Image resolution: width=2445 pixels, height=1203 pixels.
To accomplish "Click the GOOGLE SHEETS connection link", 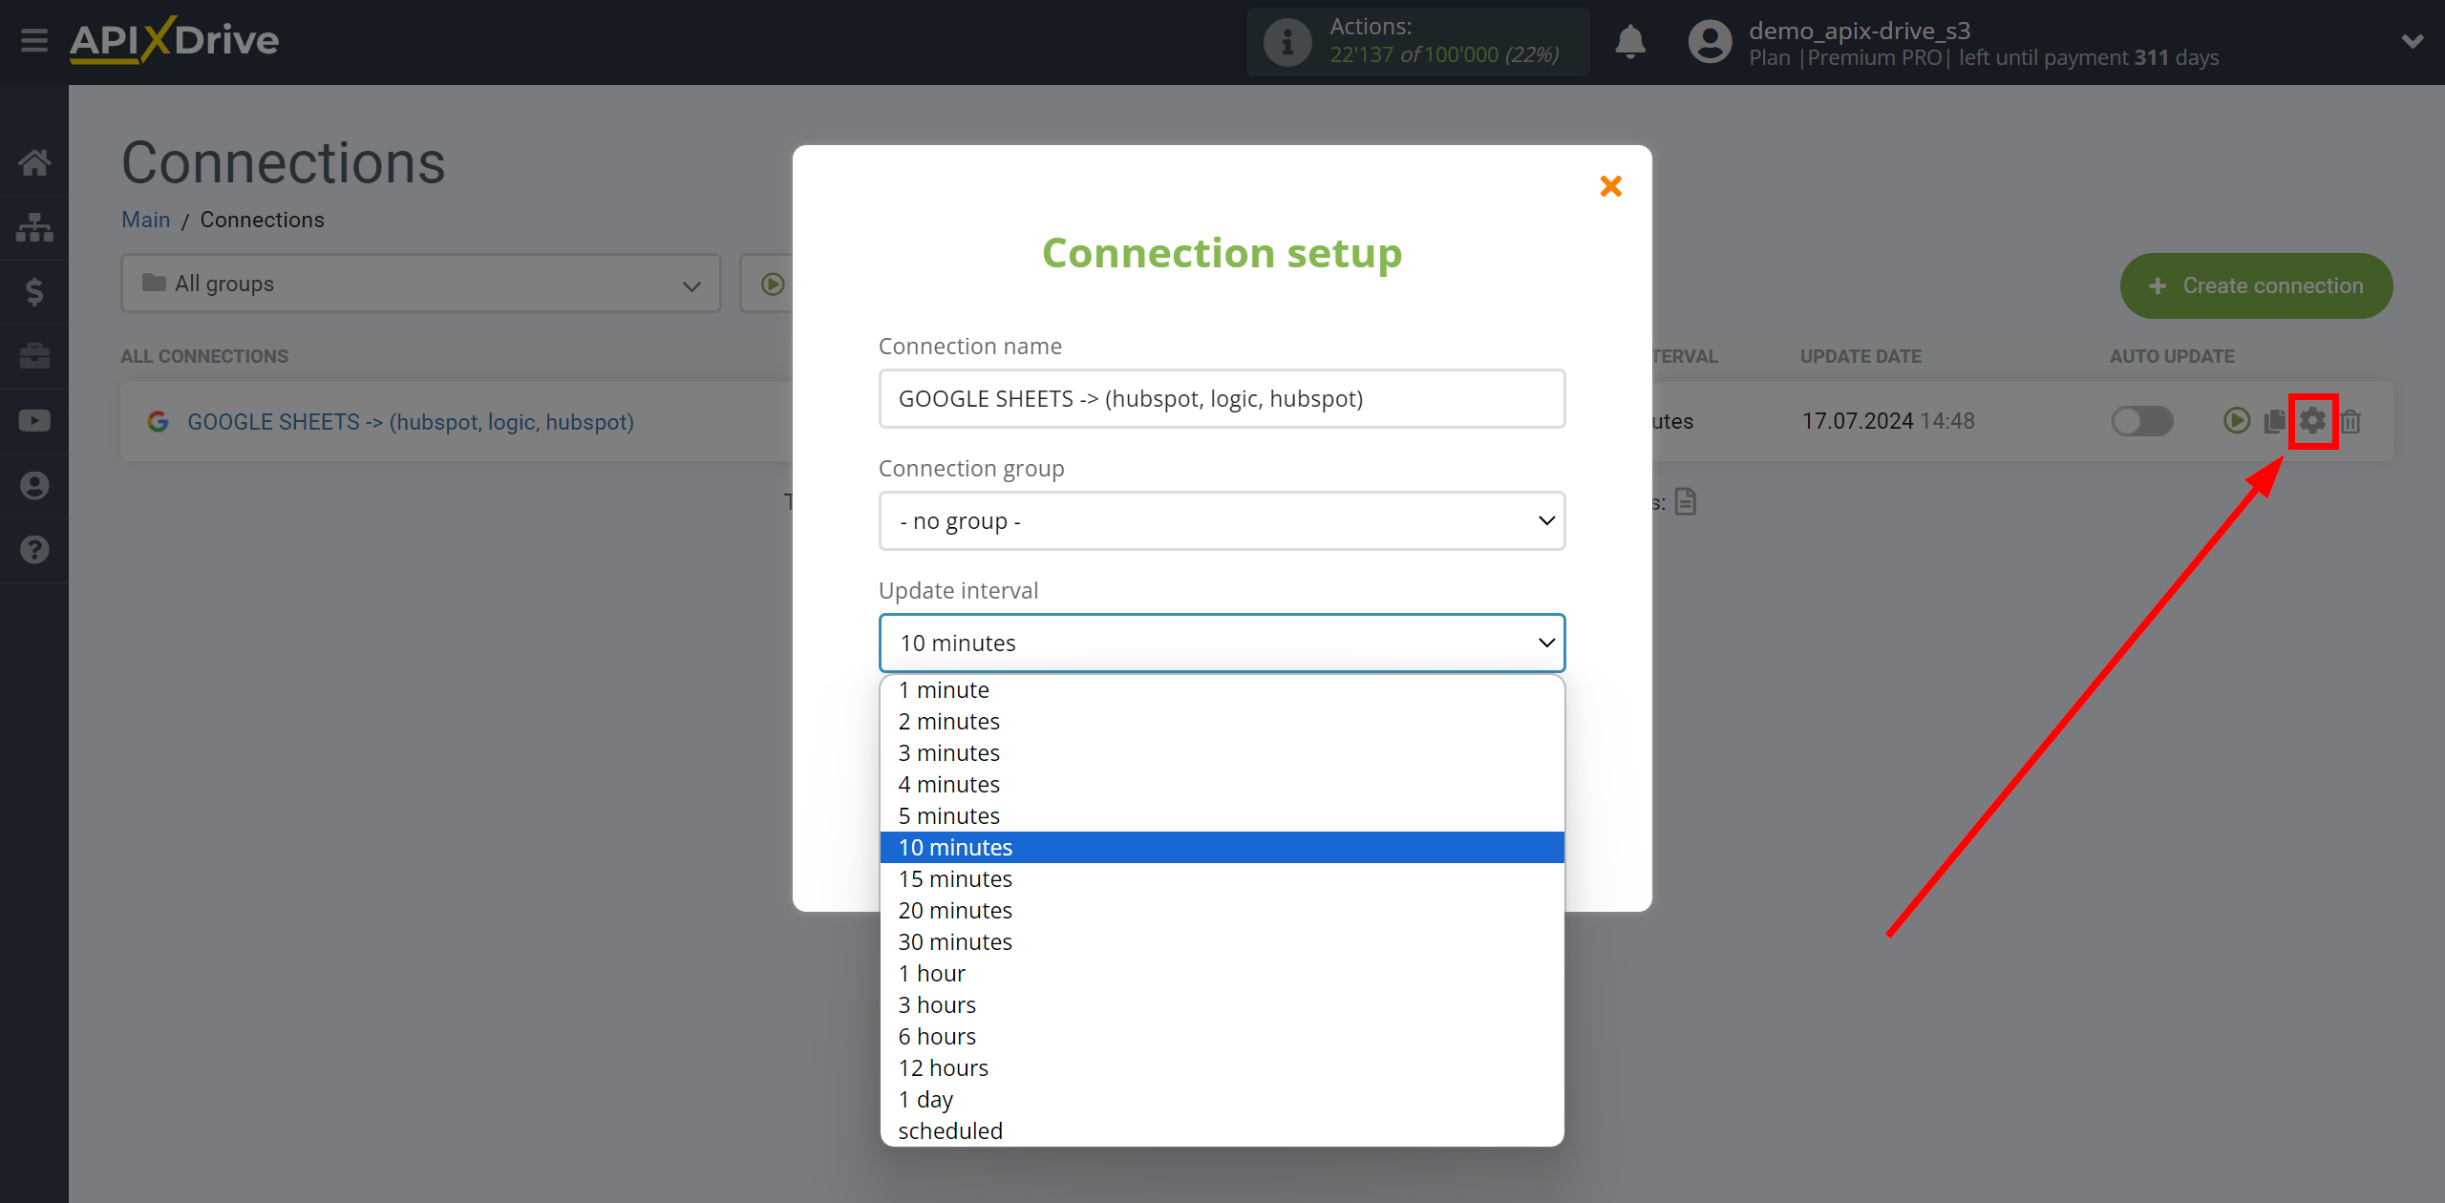I will [x=410, y=421].
